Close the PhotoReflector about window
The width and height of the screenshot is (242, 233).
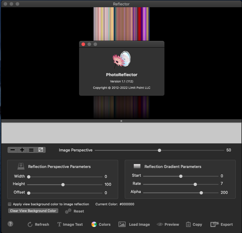(83, 44)
